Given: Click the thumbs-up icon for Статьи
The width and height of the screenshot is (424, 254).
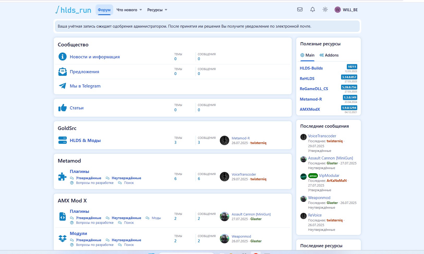Looking at the screenshot, I should [63, 108].
